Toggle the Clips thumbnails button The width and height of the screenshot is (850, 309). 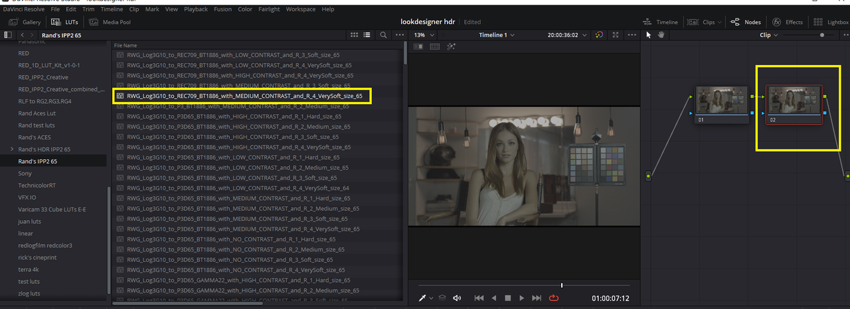pos(701,22)
